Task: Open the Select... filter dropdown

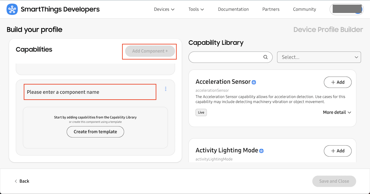Action: point(319,57)
